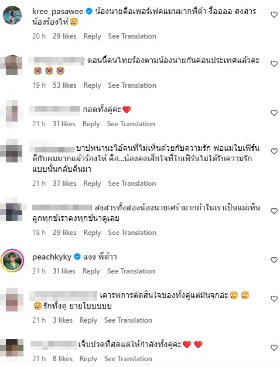Screen dimensions: 280x367
Task: View 37 likes on the long comment
Action: (x=65, y=183)
